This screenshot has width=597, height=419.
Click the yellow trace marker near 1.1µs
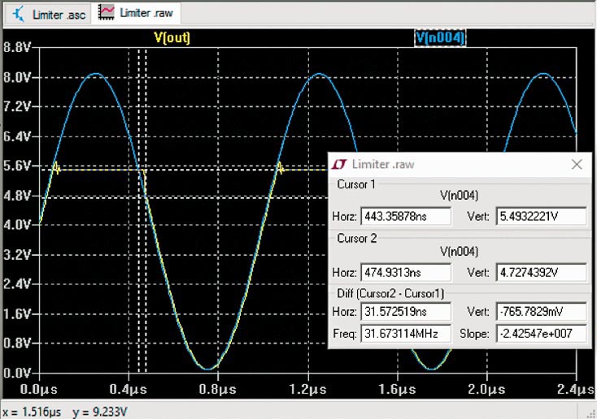[280, 168]
